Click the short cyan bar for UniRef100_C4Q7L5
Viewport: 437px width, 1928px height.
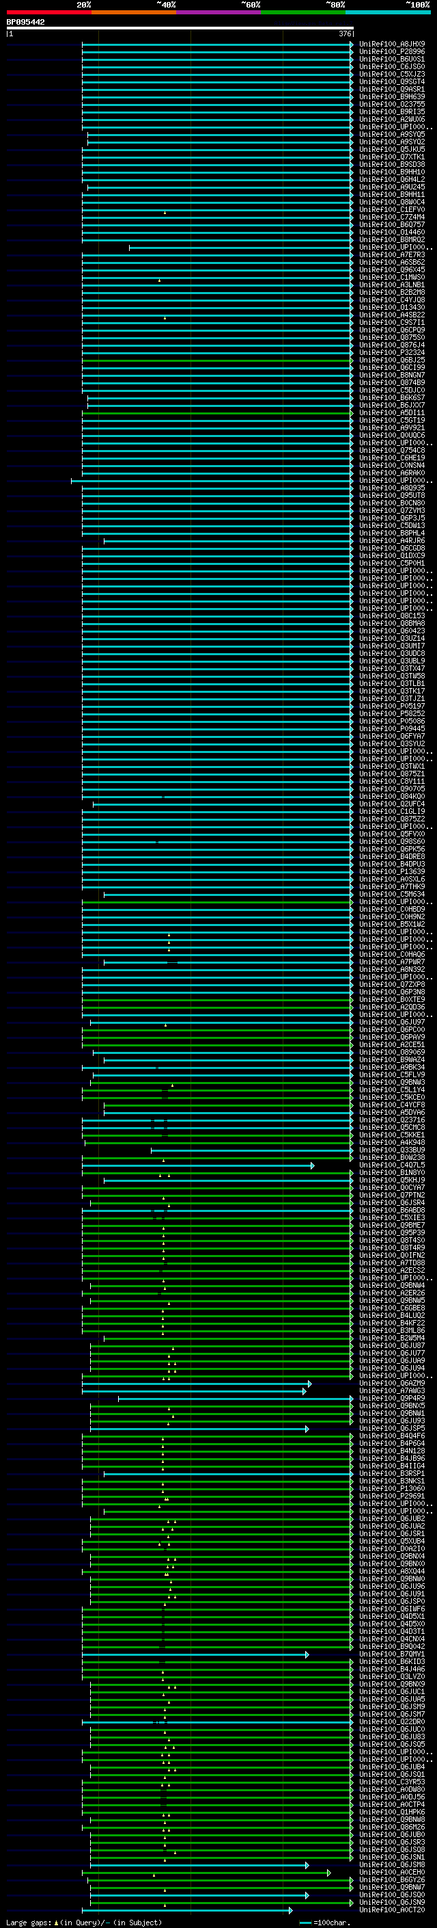tap(198, 1165)
